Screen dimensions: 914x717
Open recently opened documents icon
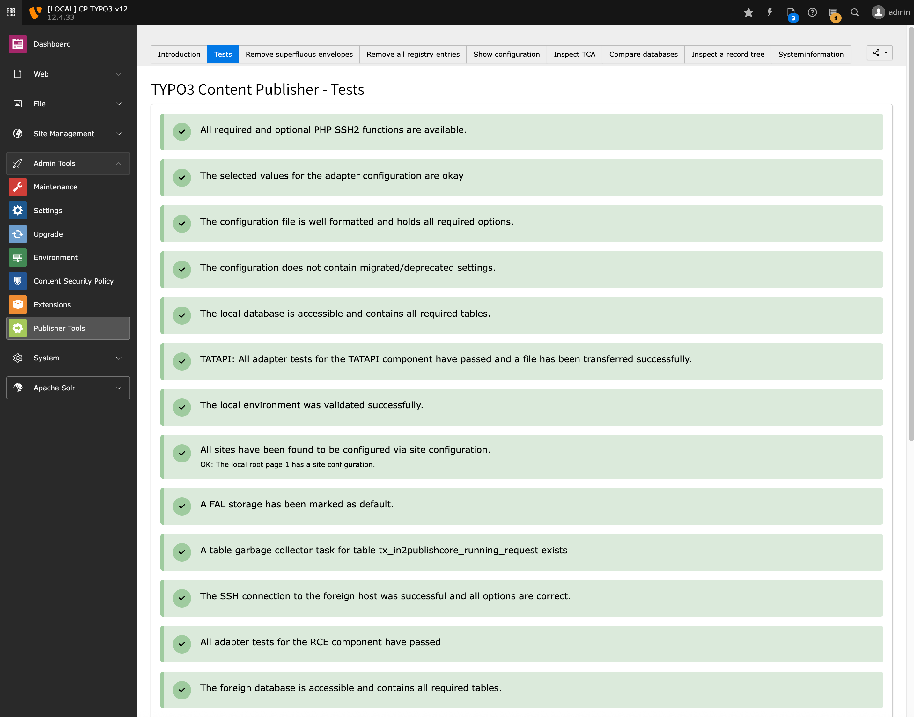(791, 12)
